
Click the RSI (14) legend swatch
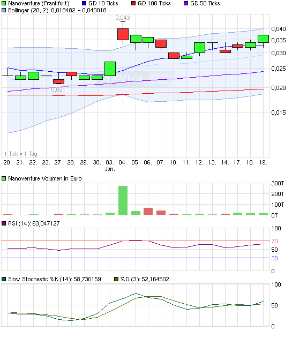(4, 223)
